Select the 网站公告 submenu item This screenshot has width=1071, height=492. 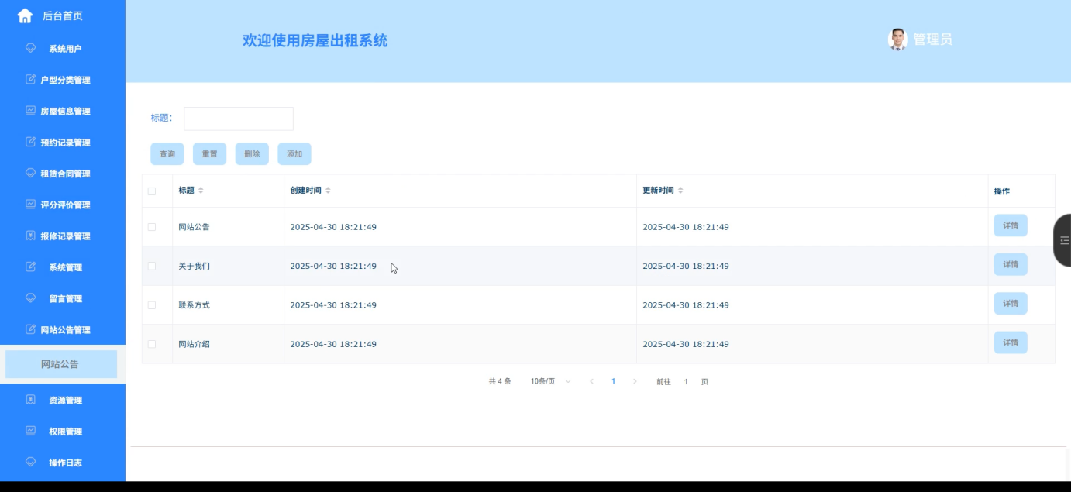pyautogui.click(x=61, y=364)
